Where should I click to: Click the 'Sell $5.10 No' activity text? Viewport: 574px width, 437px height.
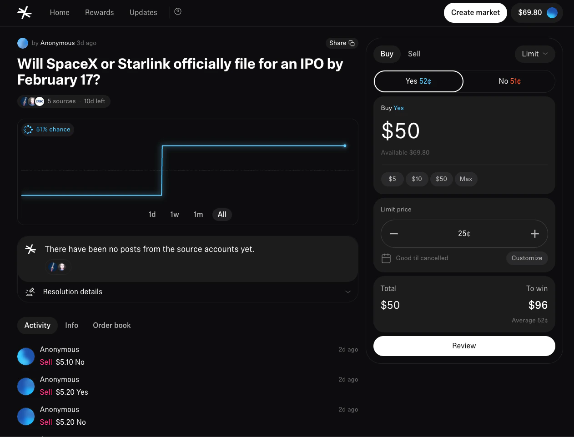[62, 362]
